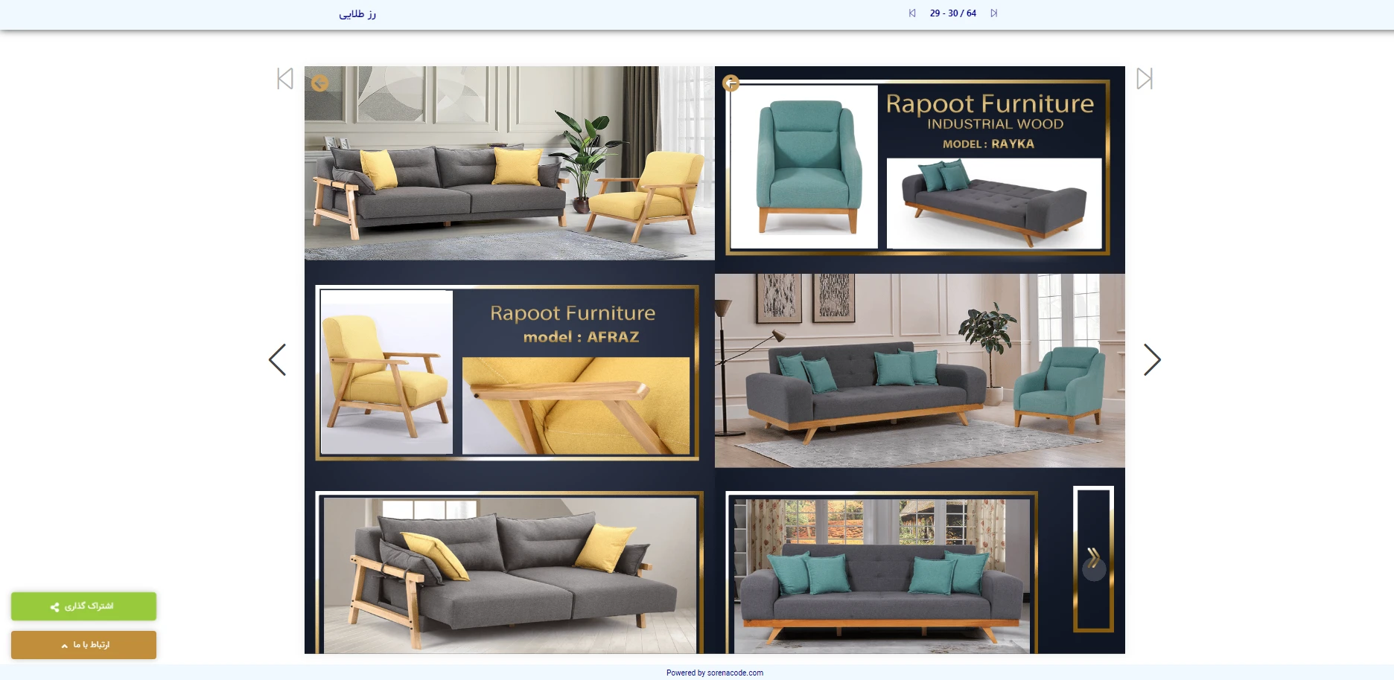This screenshot has width=1394, height=680.
Task: Click the reclined gray sofa bottom image
Action: pos(510,575)
